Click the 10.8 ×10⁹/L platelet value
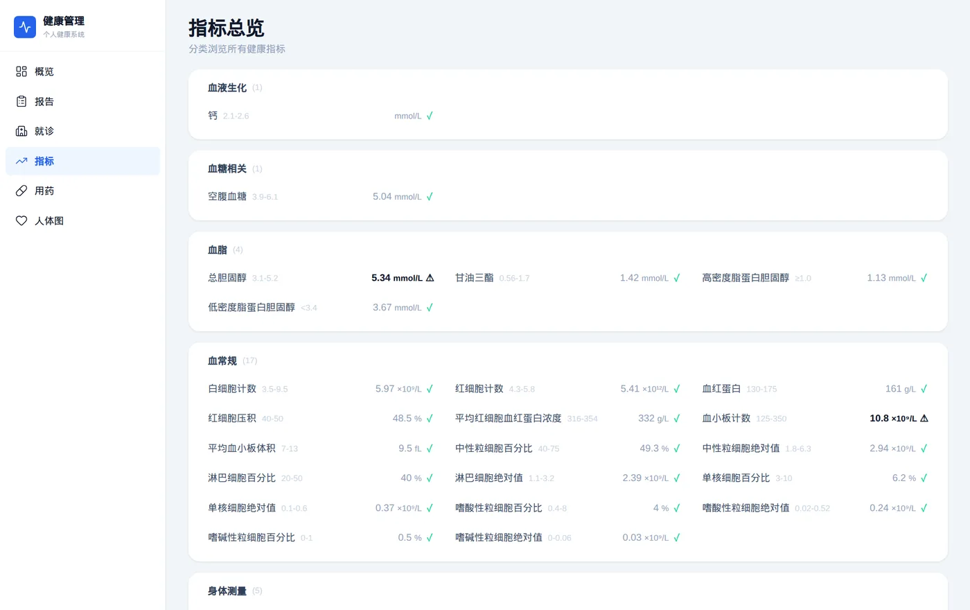This screenshot has width=970, height=610. pyautogui.click(x=893, y=419)
